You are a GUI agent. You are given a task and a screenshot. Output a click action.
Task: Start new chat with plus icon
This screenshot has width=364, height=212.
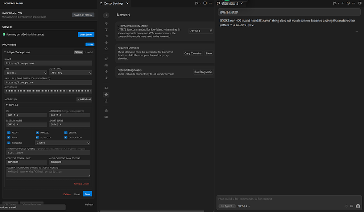pyautogui.click(x=343, y=3)
